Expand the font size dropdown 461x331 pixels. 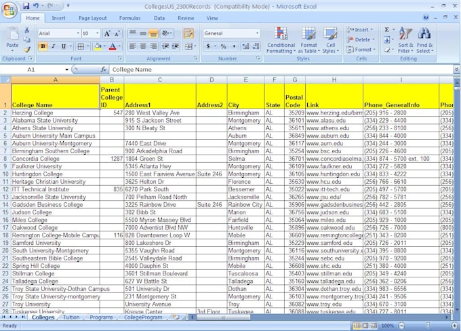pos(96,33)
